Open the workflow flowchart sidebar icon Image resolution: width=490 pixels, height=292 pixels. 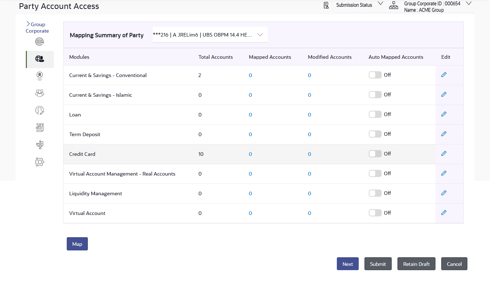[39, 145]
